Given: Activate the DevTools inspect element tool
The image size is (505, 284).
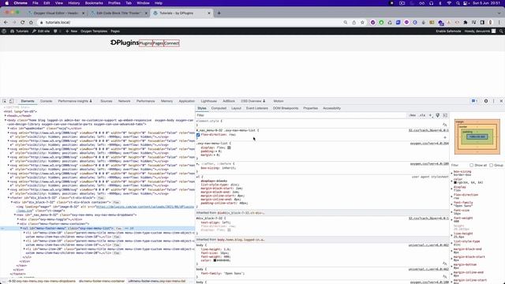Looking at the screenshot, I should [x=5, y=101].
